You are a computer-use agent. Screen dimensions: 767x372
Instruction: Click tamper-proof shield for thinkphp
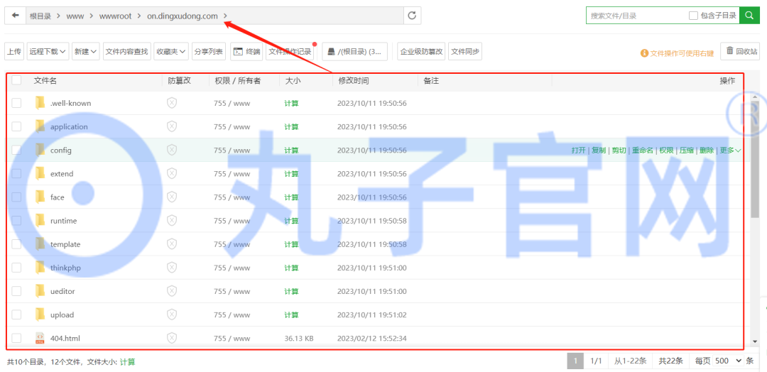pyautogui.click(x=172, y=268)
